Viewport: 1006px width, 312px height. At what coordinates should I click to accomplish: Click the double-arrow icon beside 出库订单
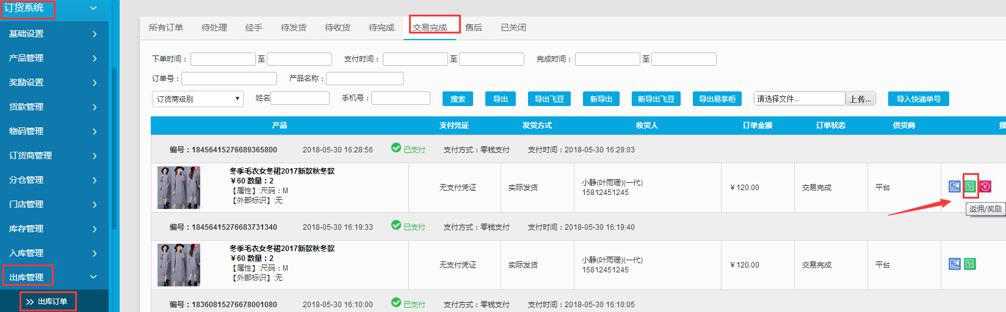tap(29, 302)
